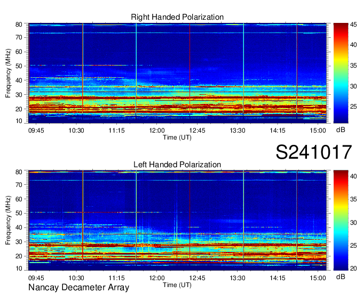Click 15:00 on the lower time axis
This screenshot has height=294, width=363.
[x=318, y=278]
